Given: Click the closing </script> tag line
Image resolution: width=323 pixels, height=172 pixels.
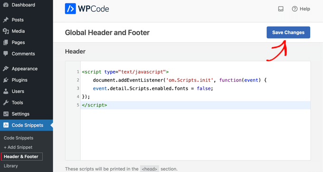Looking at the screenshot, I should 95,105.
